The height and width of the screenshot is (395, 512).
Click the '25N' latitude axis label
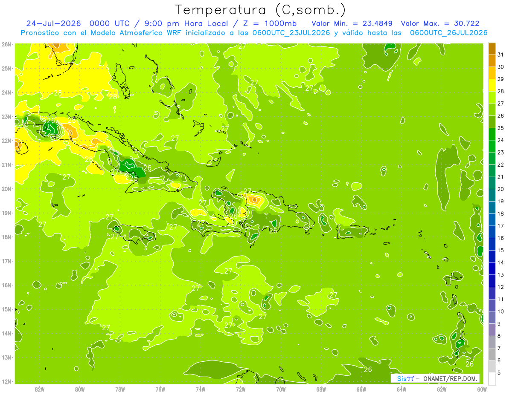pyautogui.click(x=6, y=68)
